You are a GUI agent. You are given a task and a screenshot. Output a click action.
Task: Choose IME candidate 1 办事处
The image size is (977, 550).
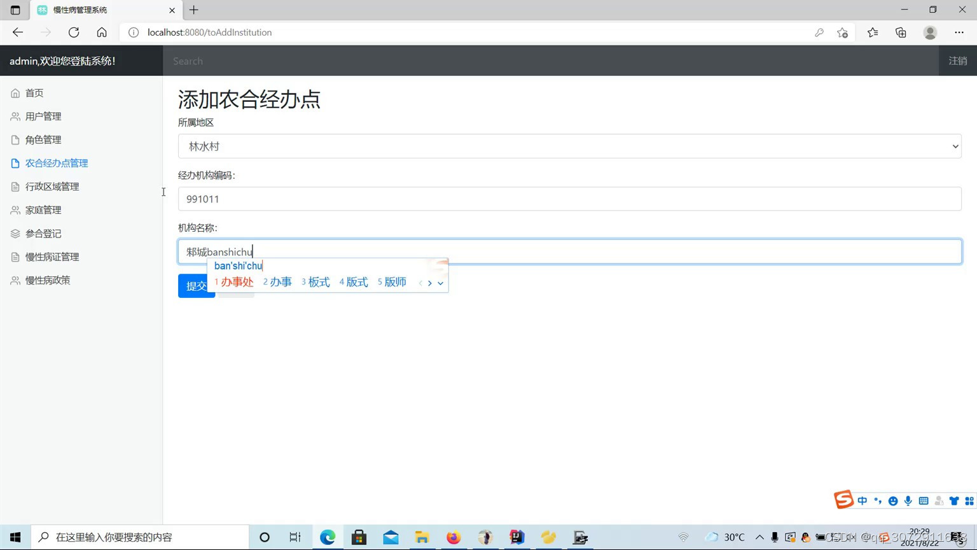pyautogui.click(x=234, y=282)
